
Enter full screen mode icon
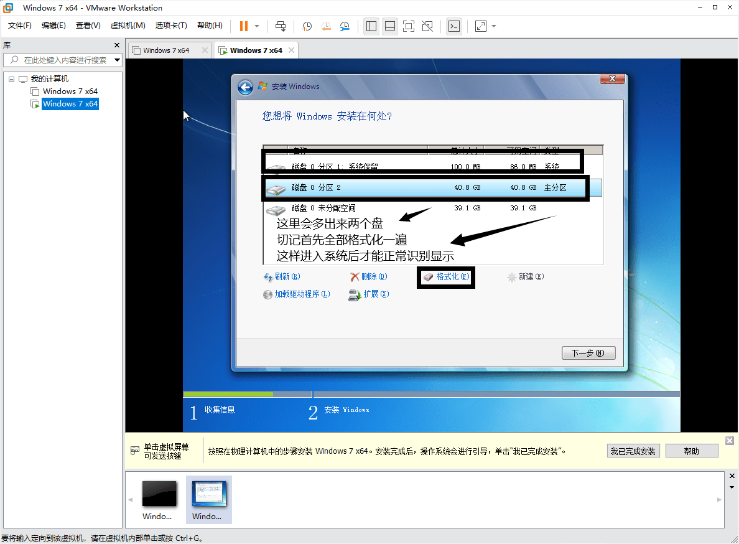(x=409, y=26)
